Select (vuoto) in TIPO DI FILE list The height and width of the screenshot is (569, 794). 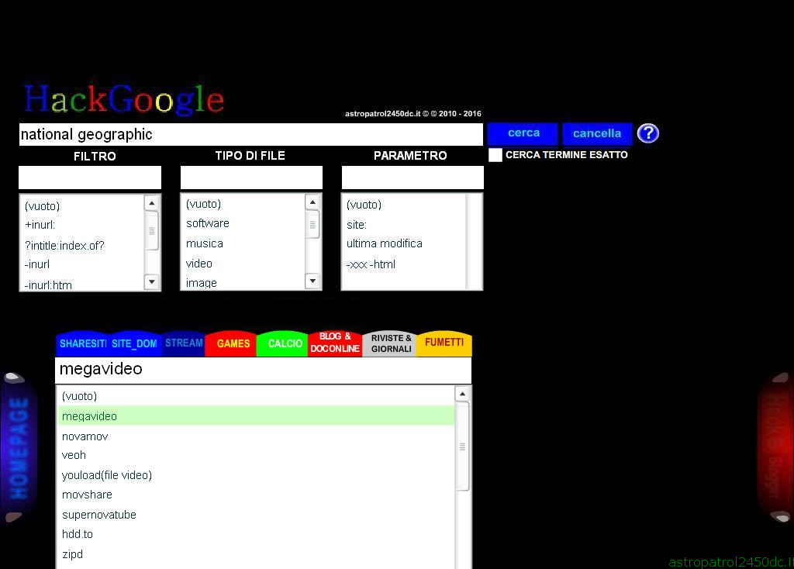(x=244, y=204)
